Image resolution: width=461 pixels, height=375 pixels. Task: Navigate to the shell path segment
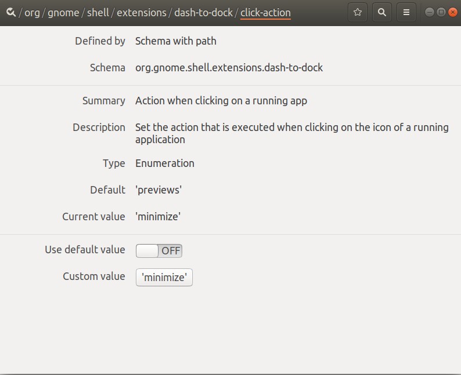point(98,13)
